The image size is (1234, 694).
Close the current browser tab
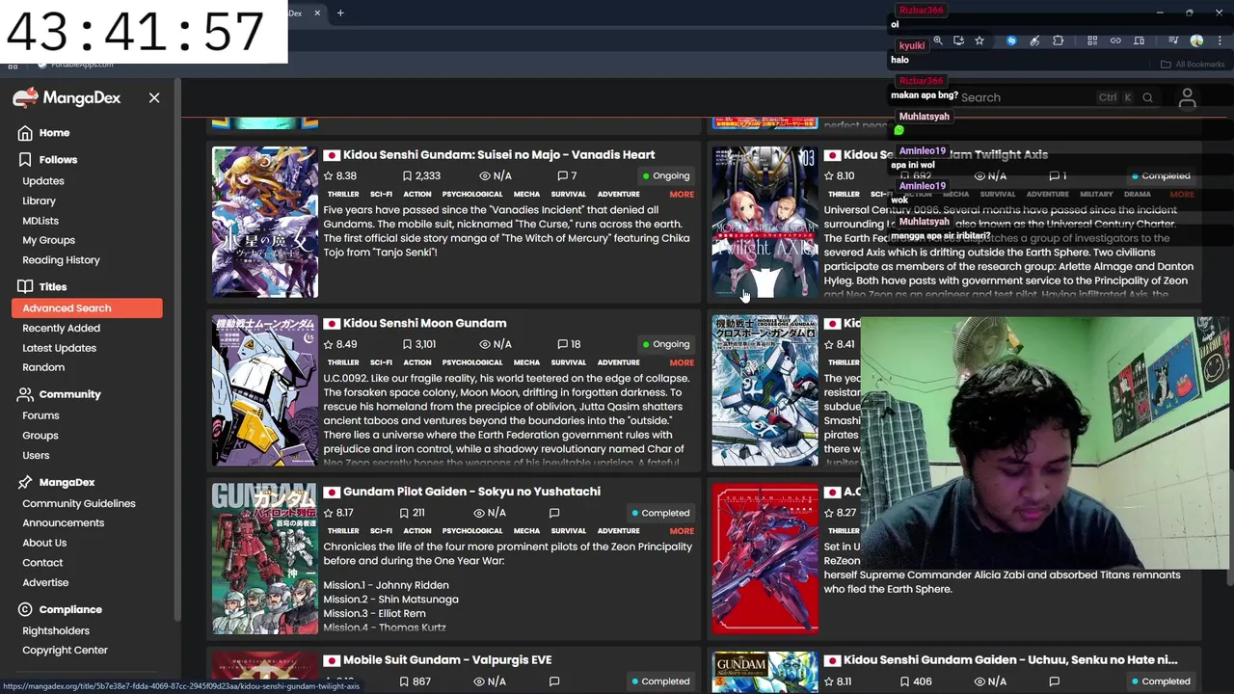coord(317,13)
